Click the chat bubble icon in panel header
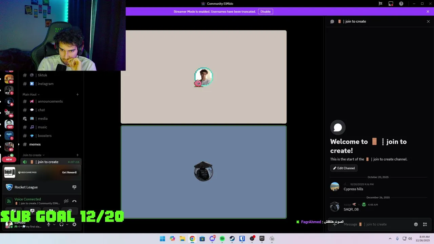This screenshot has width=434, height=244. click(332, 21)
